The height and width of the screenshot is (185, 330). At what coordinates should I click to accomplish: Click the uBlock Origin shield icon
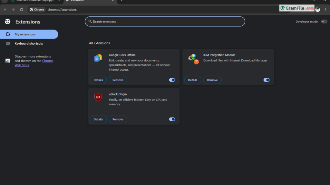point(98,97)
